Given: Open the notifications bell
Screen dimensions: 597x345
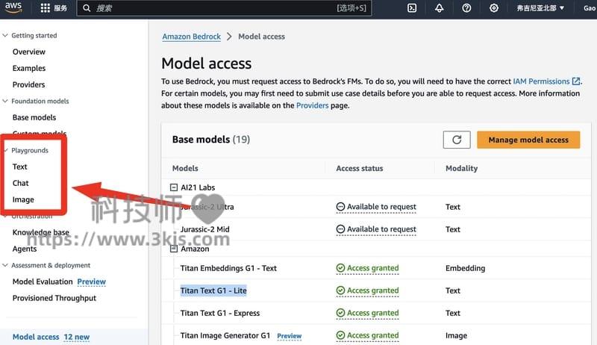Looking at the screenshot, I should tap(439, 8).
